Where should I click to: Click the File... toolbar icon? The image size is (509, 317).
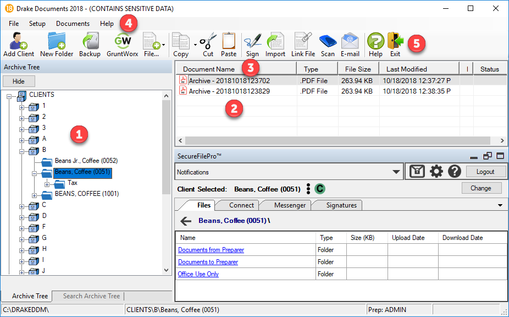152,45
